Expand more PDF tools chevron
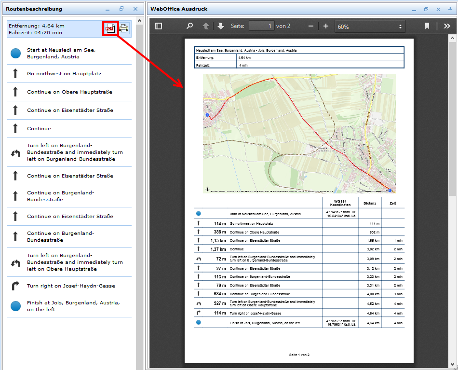The width and height of the screenshot is (458, 370). coord(447,26)
